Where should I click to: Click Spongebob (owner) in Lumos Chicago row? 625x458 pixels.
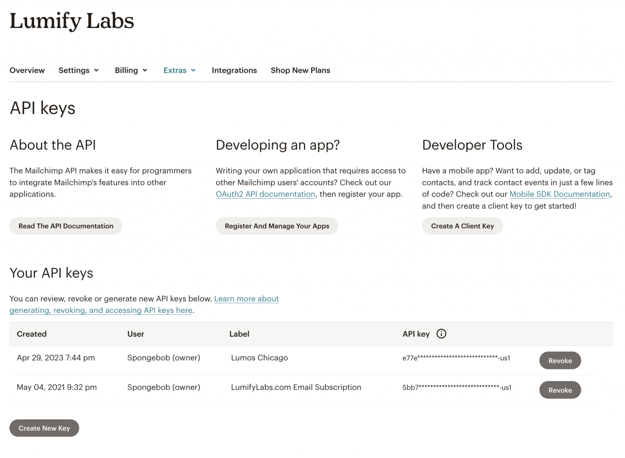[164, 358]
